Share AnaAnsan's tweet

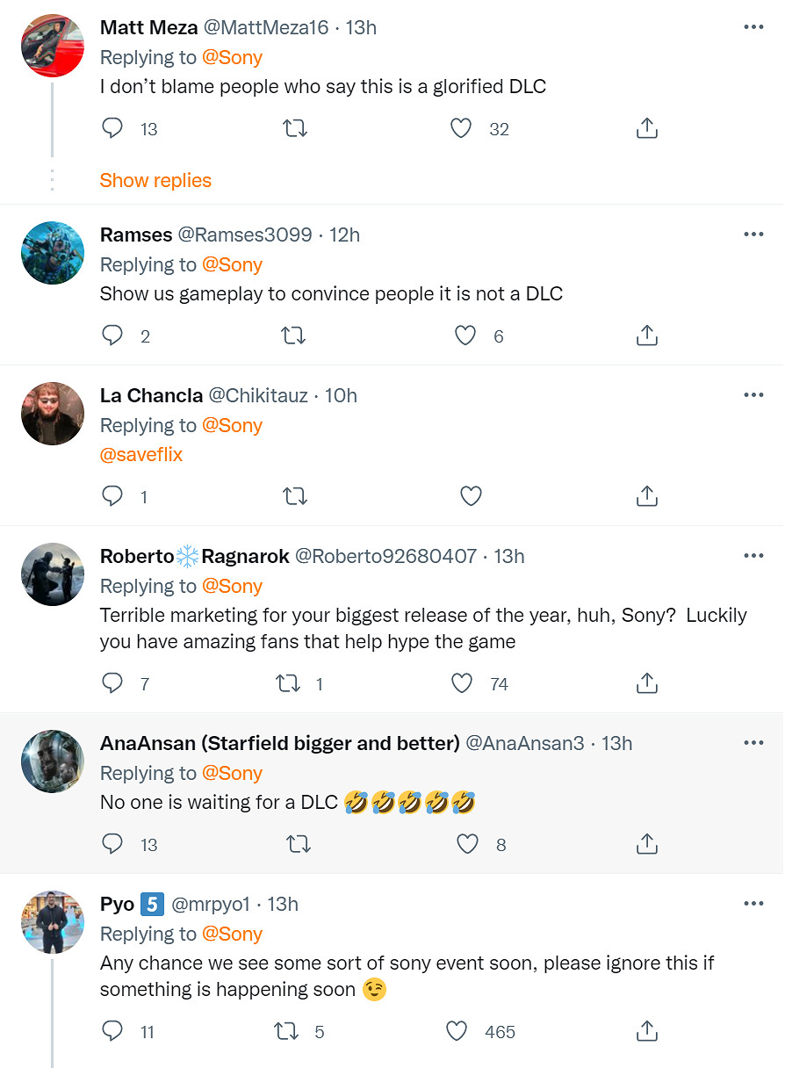646,844
